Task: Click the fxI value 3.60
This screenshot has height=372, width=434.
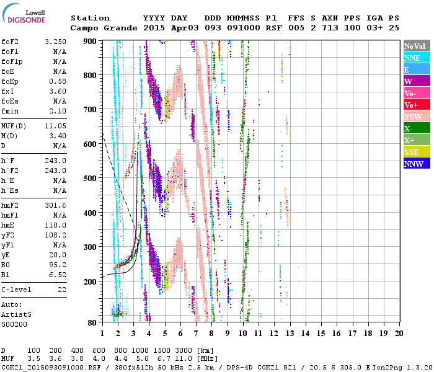Action: pos(58,91)
